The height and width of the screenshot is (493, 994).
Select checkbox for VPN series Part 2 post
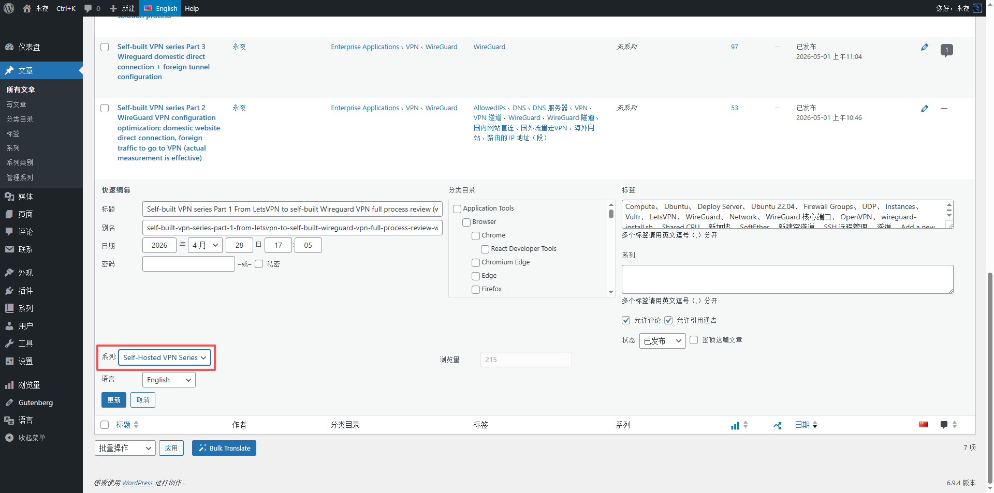pyautogui.click(x=105, y=108)
